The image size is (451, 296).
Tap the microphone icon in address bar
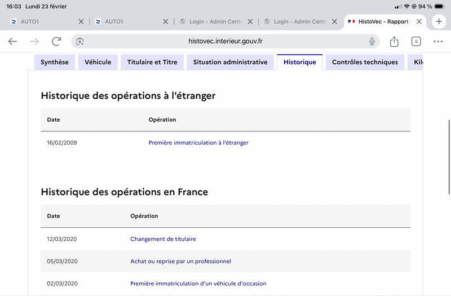pos(372,41)
